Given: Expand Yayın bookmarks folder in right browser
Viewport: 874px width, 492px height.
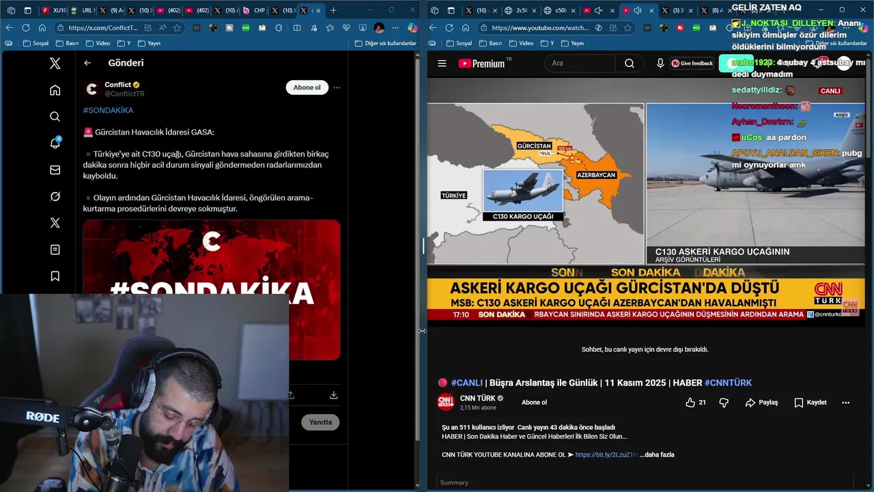Looking at the screenshot, I should pyautogui.click(x=572, y=43).
